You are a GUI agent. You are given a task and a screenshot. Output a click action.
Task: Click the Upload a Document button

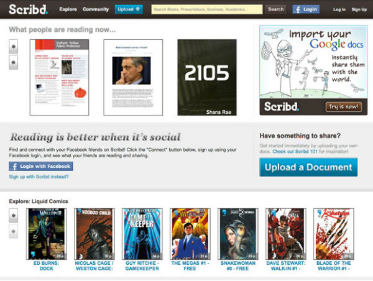308,167
